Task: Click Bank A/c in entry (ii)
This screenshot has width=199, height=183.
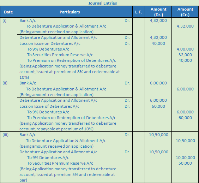Action: tap(28, 83)
